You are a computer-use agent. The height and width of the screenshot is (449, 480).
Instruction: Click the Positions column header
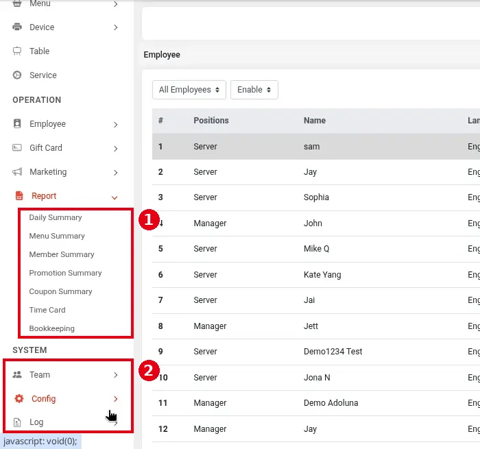tap(211, 121)
